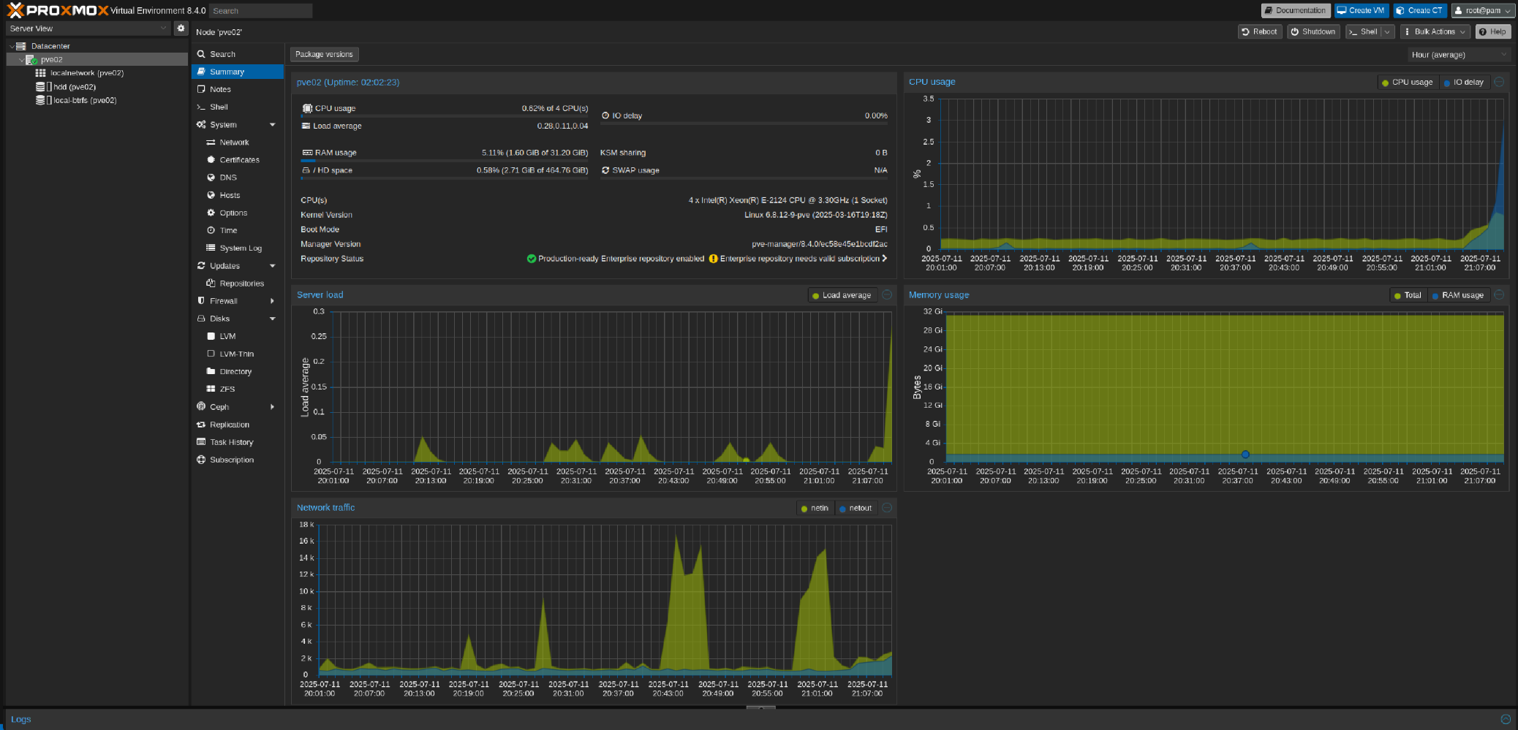Open the Disks menu item
The width and height of the screenshot is (1518, 730).
point(238,319)
